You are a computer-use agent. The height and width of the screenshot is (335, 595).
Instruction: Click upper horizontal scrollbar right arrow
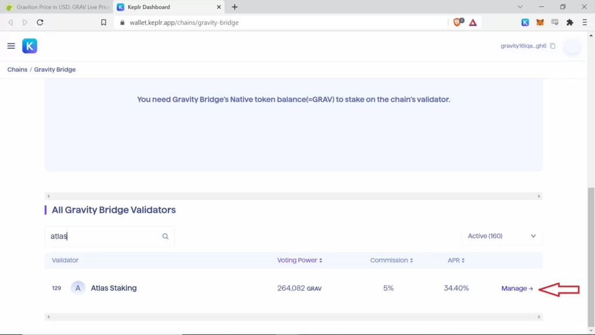tap(539, 197)
